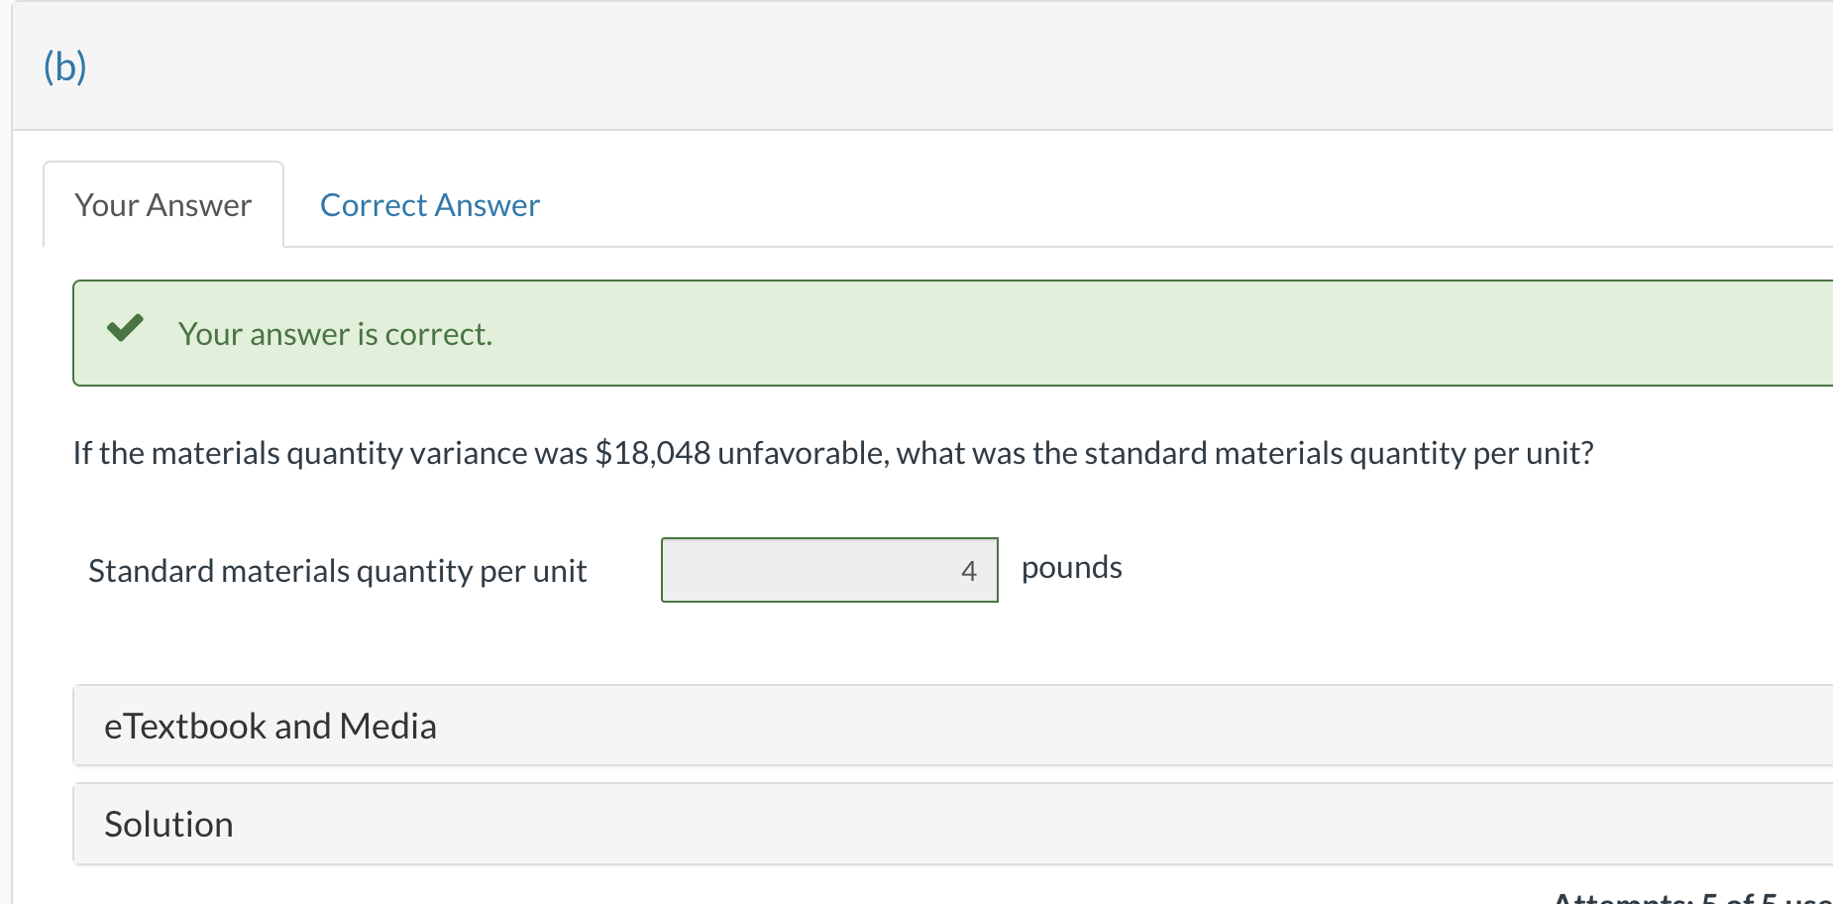Open the (b) section heading link
This screenshot has height=904, width=1833.
(x=63, y=66)
